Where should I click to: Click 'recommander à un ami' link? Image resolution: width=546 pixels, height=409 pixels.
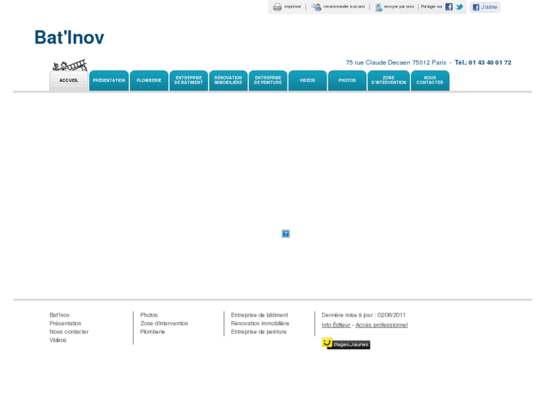(344, 7)
